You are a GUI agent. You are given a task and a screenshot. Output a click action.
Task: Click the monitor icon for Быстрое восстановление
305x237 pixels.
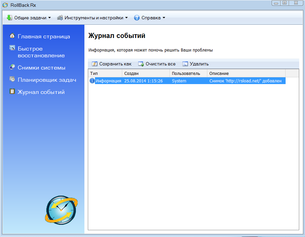click(x=12, y=48)
